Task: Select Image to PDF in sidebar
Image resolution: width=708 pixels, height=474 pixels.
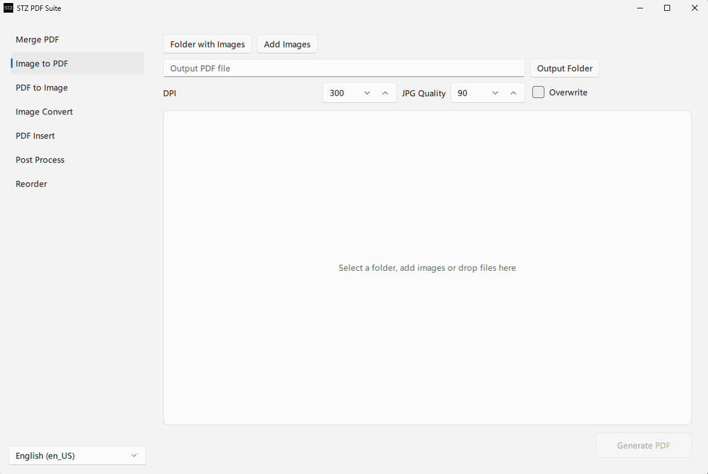Action: (x=77, y=63)
